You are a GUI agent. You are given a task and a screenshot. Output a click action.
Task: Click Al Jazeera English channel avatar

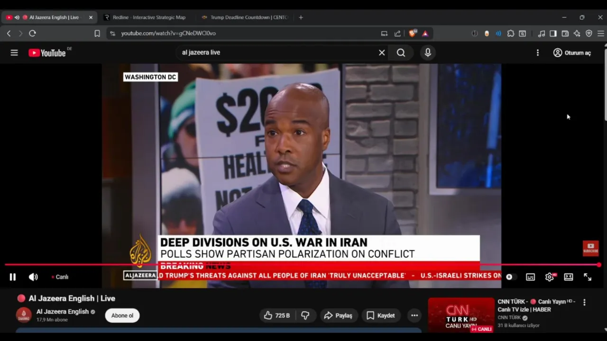click(24, 315)
